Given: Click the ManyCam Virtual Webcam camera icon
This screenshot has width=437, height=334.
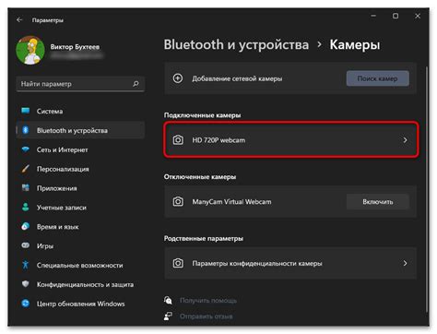Looking at the screenshot, I should click(x=178, y=202).
